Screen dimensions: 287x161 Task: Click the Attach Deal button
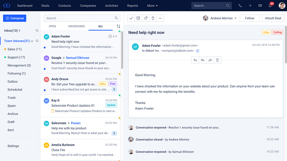273,18
